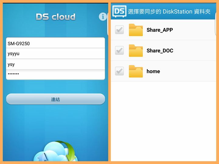Focus the ysy account field
The width and height of the screenshot is (219, 164).
[x=55, y=64]
